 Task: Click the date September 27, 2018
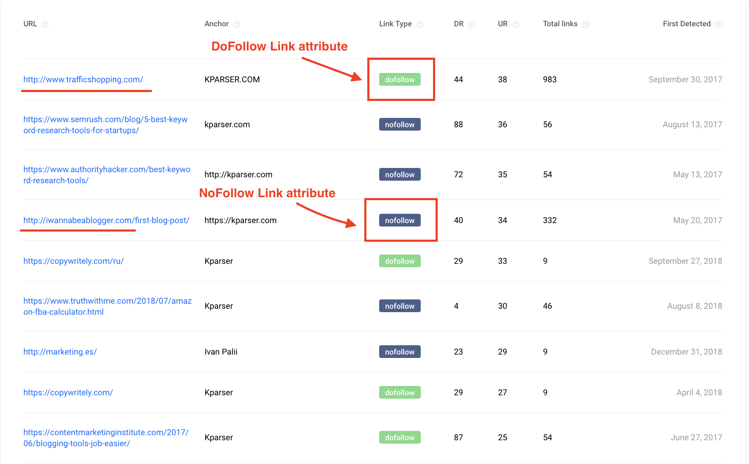pos(685,261)
